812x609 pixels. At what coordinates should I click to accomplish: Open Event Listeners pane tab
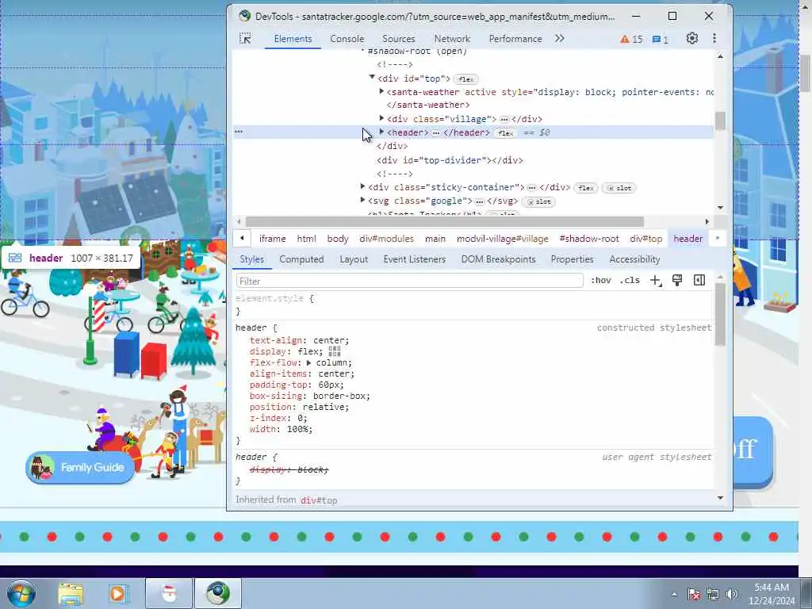[414, 259]
